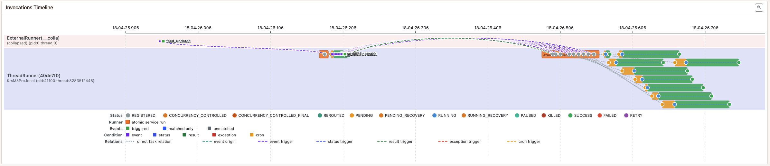Click the 18:04:26.506 time axis label
The width and height of the screenshot is (770, 166).
click(x=560, y=28)
